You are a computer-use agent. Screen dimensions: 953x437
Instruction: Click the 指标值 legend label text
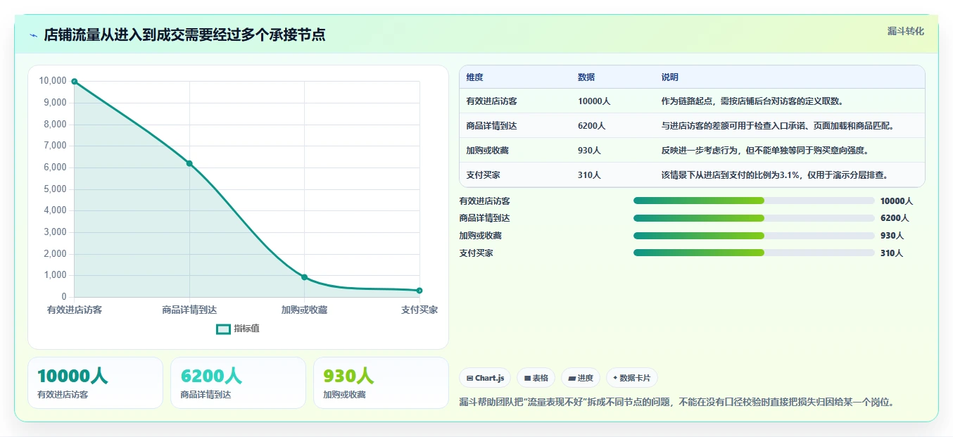pyautogui.click(x=247, y=329)
